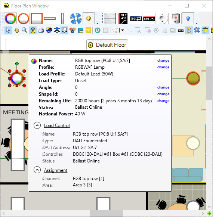This screenshot has height=217, width=213.
Task: Select the round white lamp tool
Action: click(24, 19)
